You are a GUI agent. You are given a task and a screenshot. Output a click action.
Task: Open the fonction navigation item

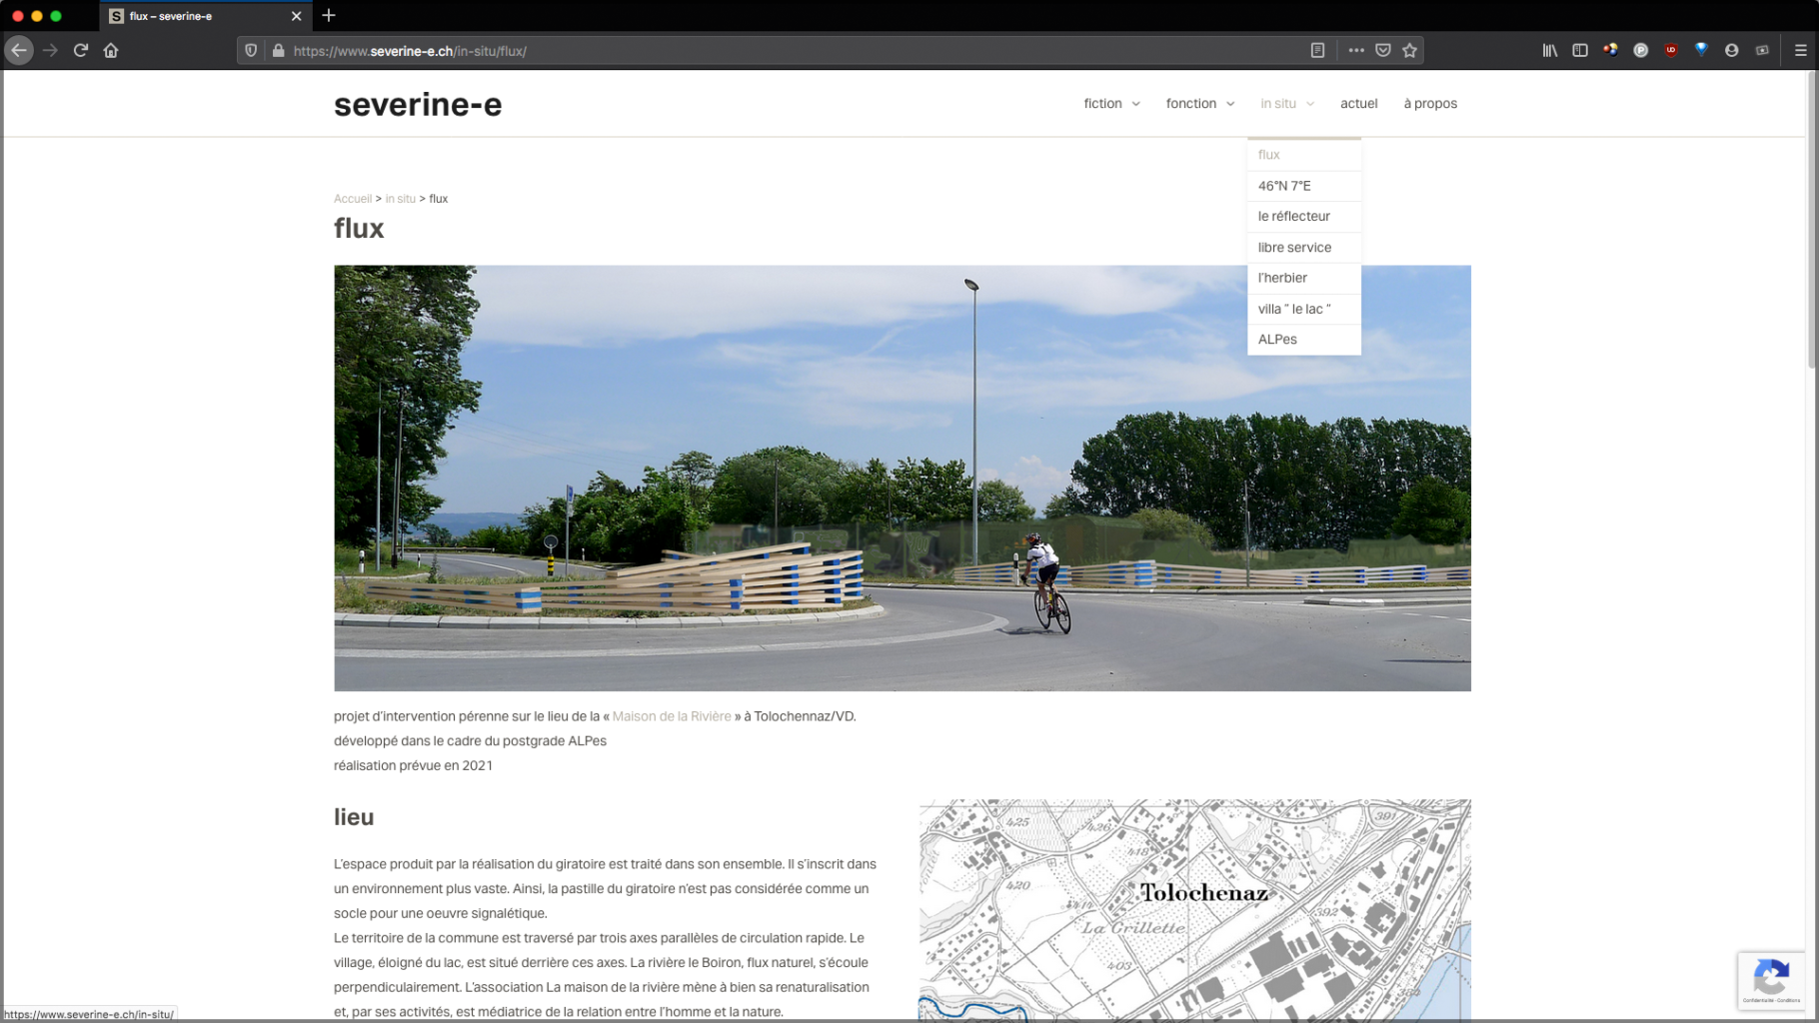[x=1190, y=103]
